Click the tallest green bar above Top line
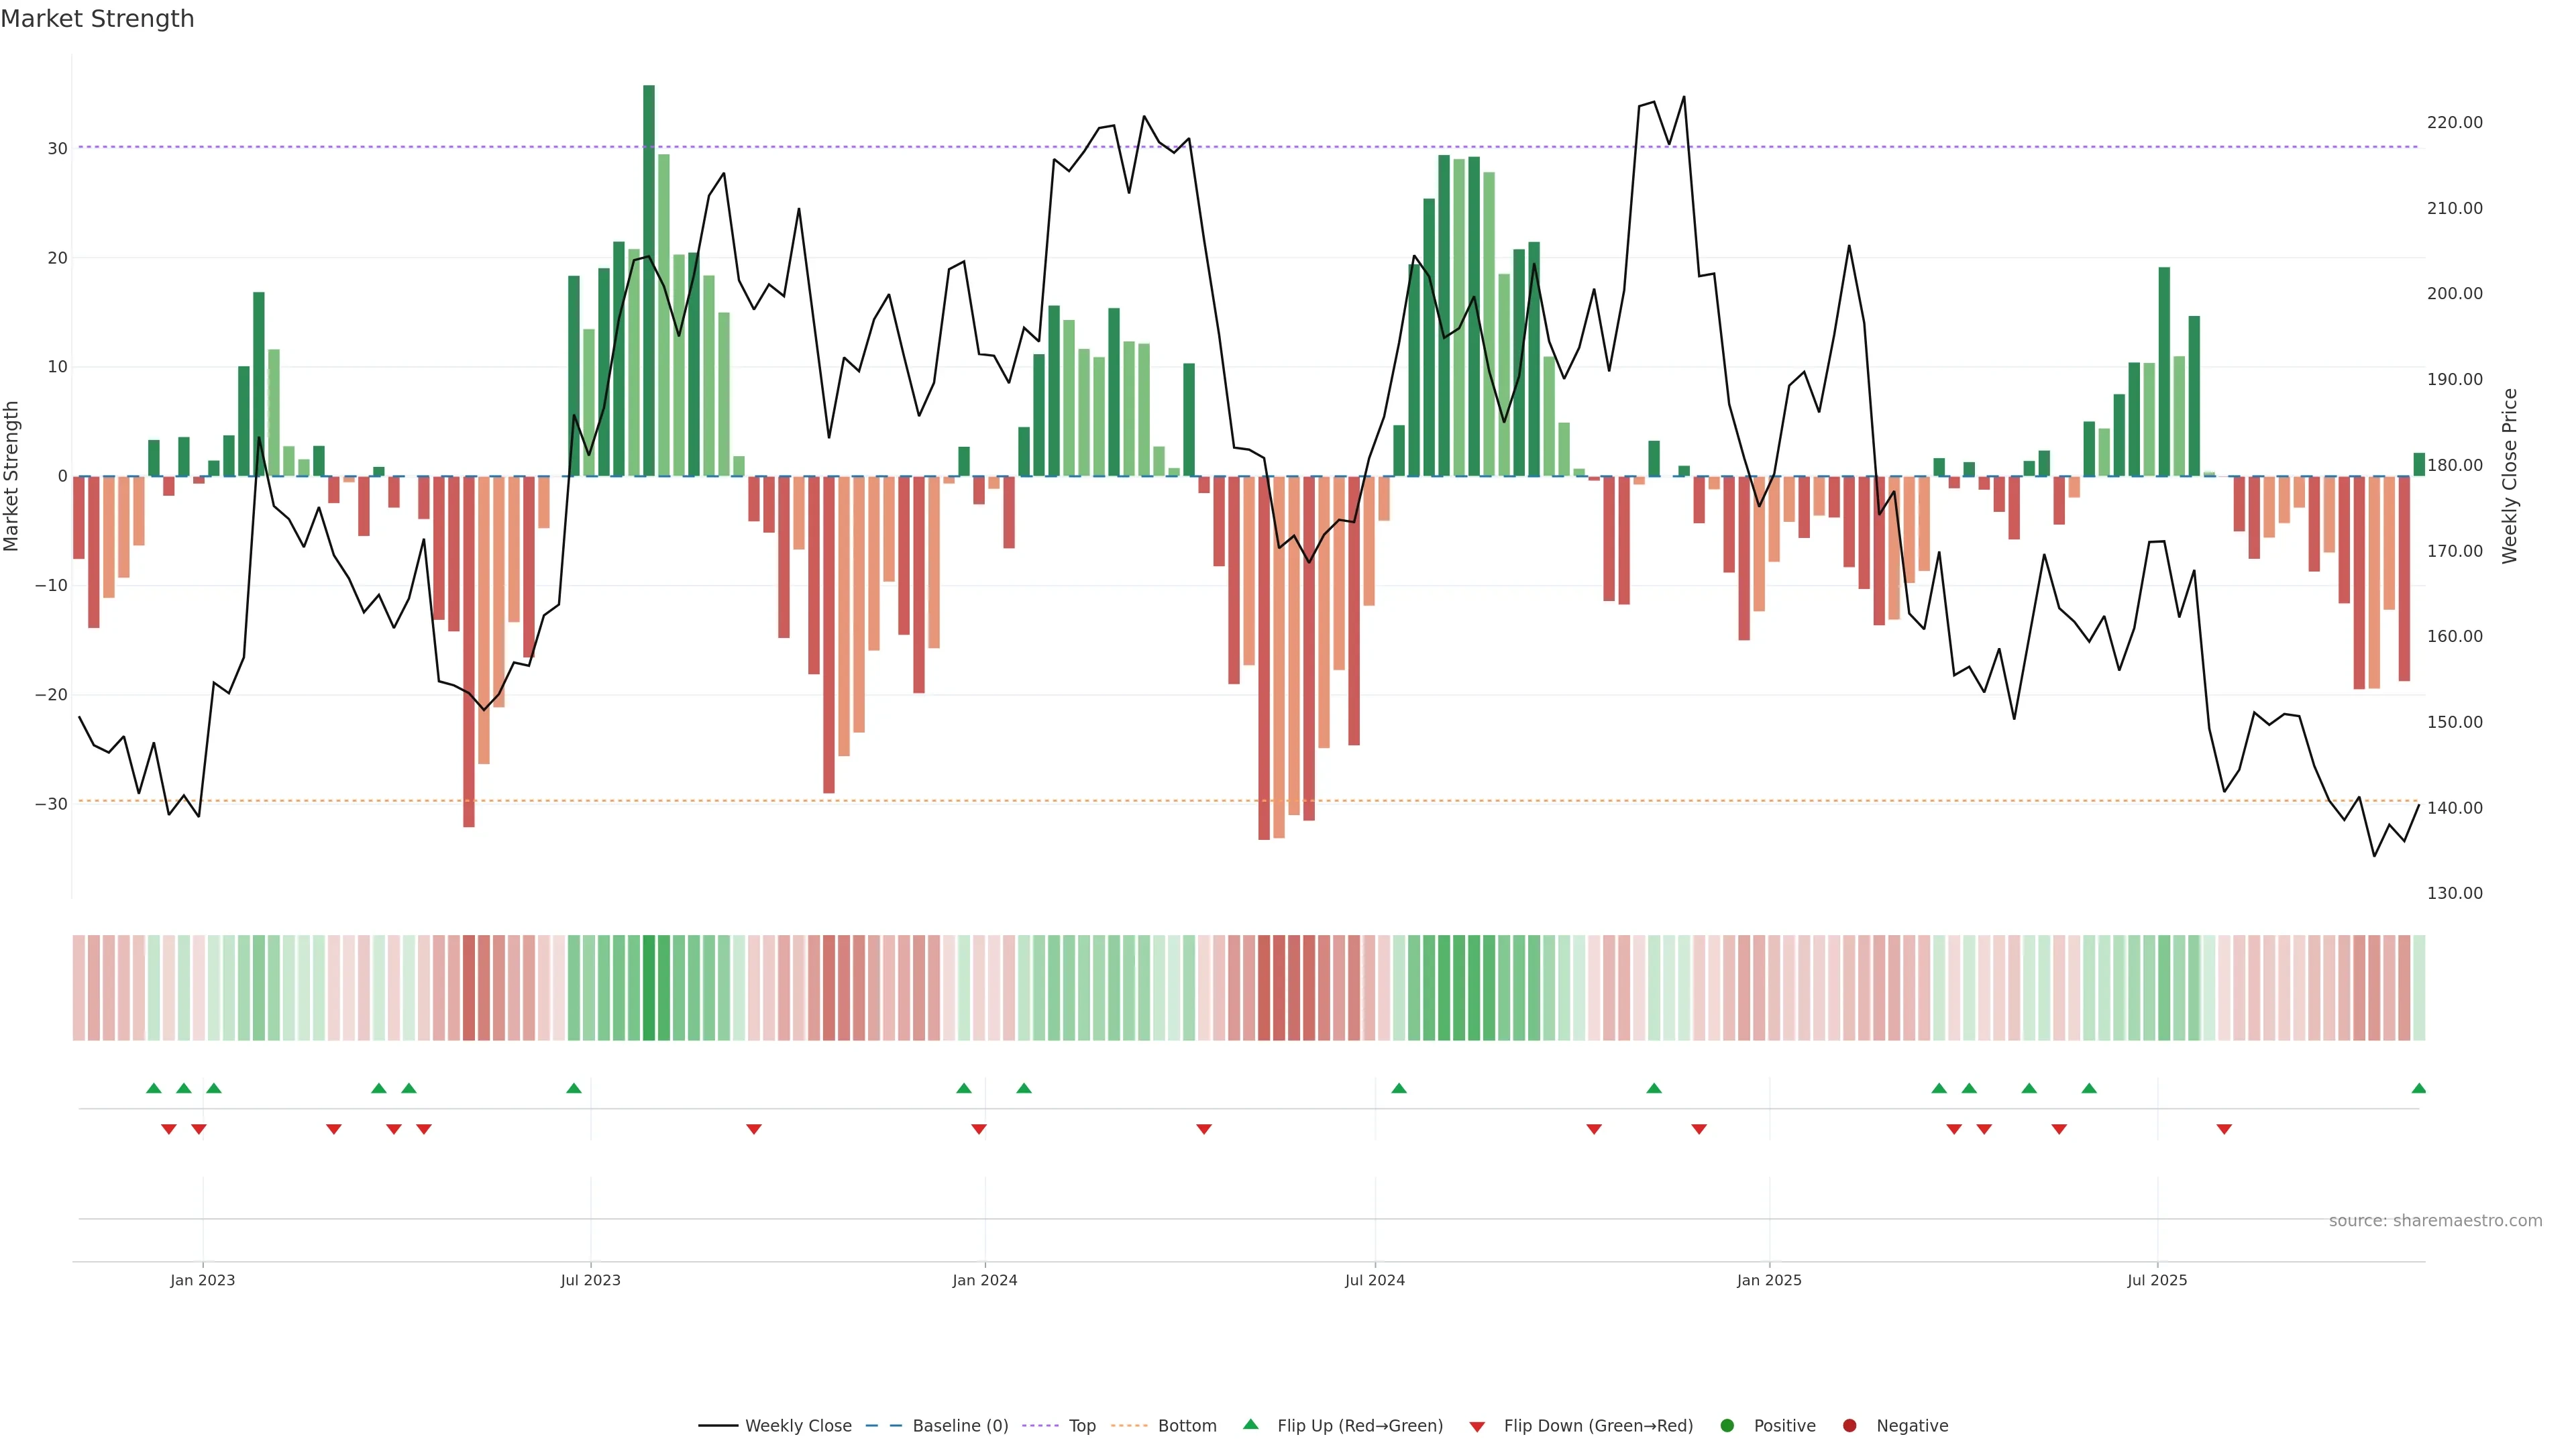 (x=649, y=115)
